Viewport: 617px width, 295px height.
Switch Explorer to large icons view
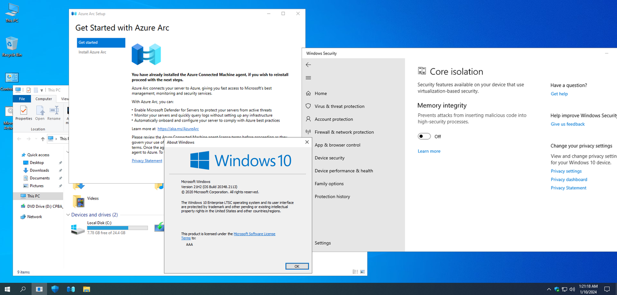pyautogui.click(x=362, y=272)
